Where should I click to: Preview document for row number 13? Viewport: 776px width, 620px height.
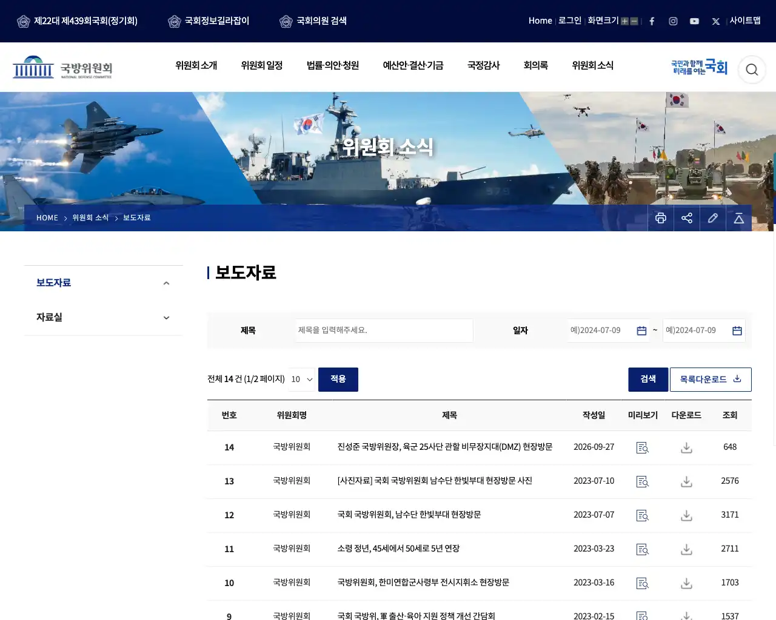[643, 481]
